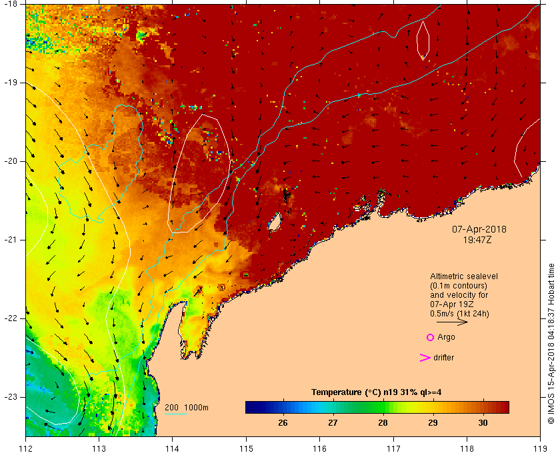The height and width of the screenshot is (453, 560).
Task: Click the latitude label -21
Action: (10, 240)
